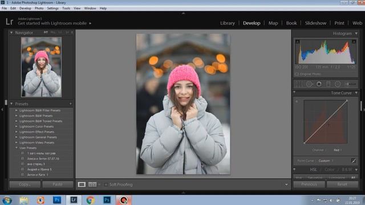Open the Develop menu

(25, 9)
